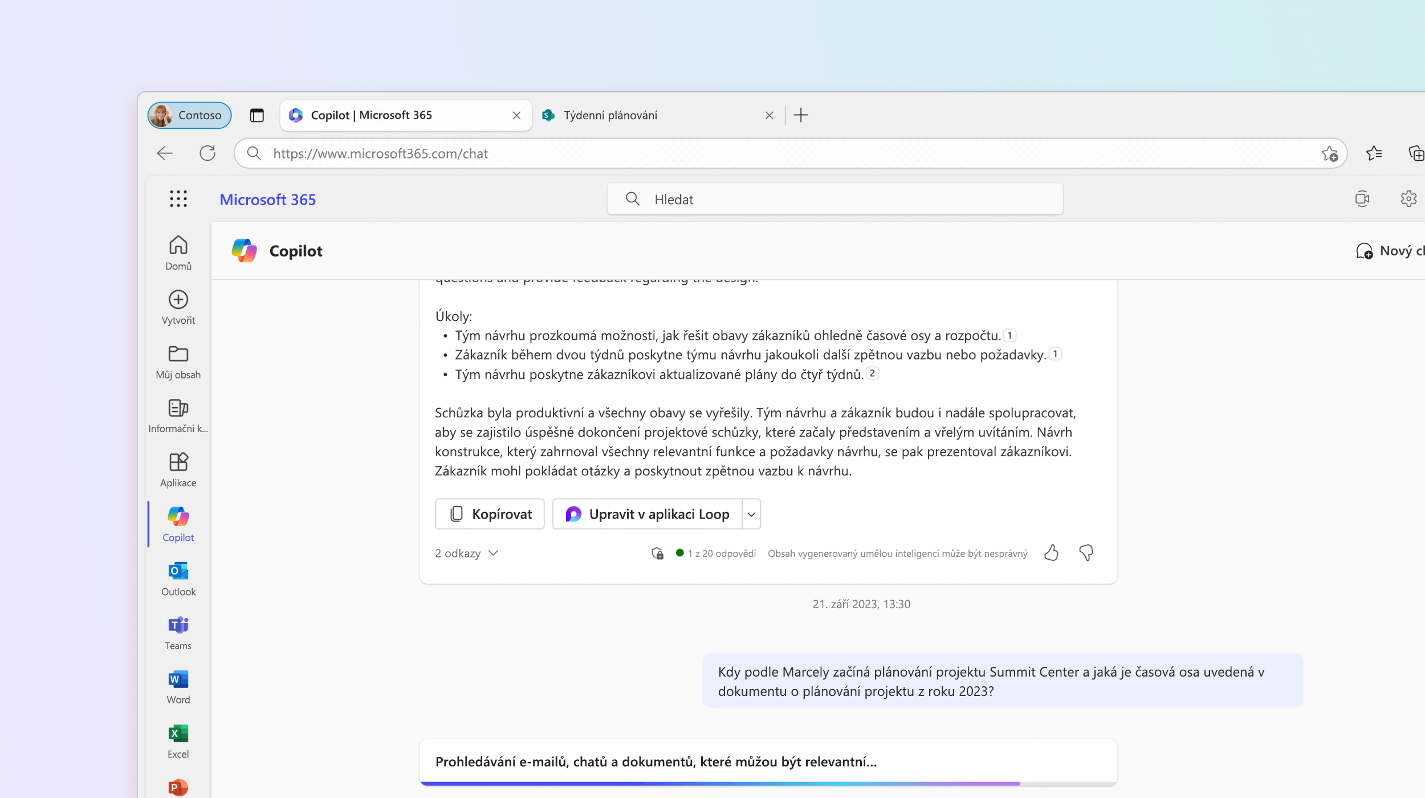Launch Outlook from the sidebar
Viewport: 1425px width, 798px height.
pyautogui.click(x=178, y=579)
